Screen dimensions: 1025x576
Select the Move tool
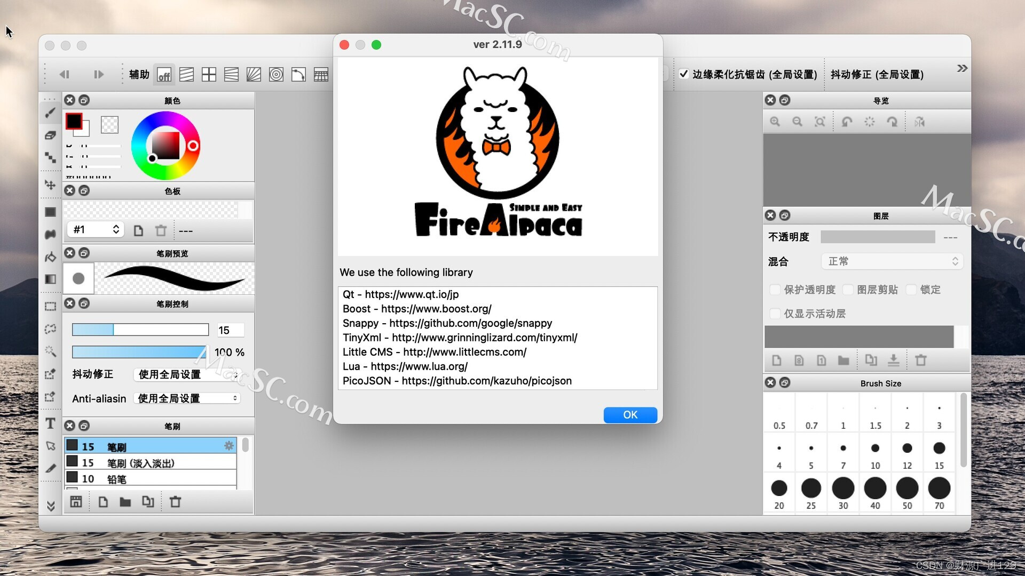coord(50,185)
